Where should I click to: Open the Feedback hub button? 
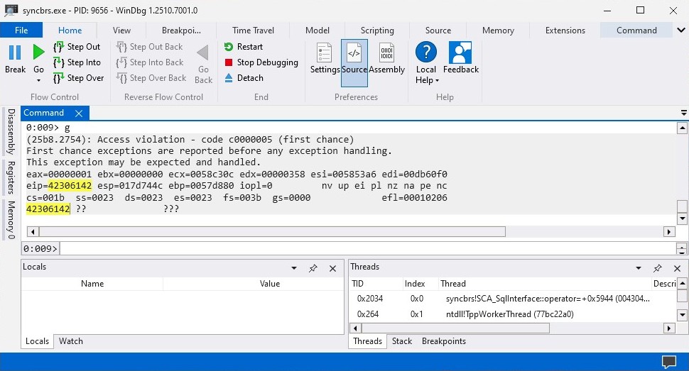pyautogui.click(x=461, y=58)
